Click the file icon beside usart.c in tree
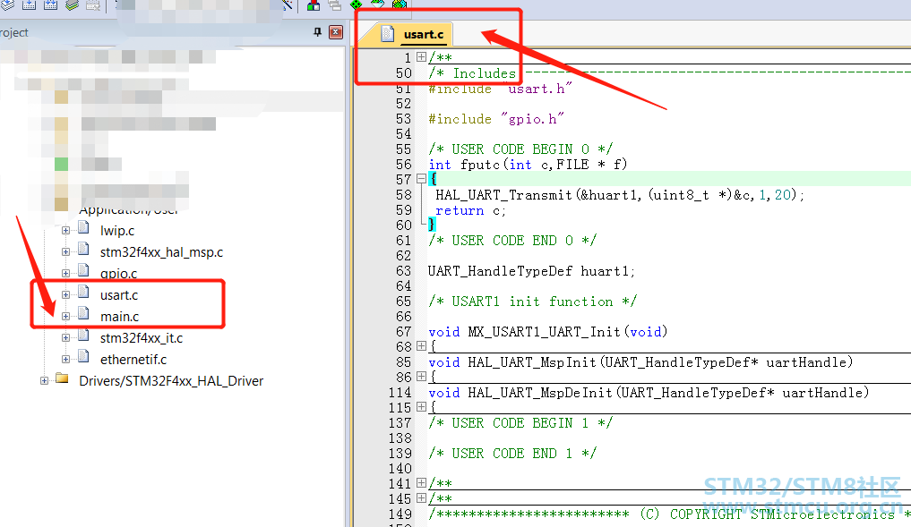Image resolution: width=911 pixels, height=527 pixels. tap(83, 292)
